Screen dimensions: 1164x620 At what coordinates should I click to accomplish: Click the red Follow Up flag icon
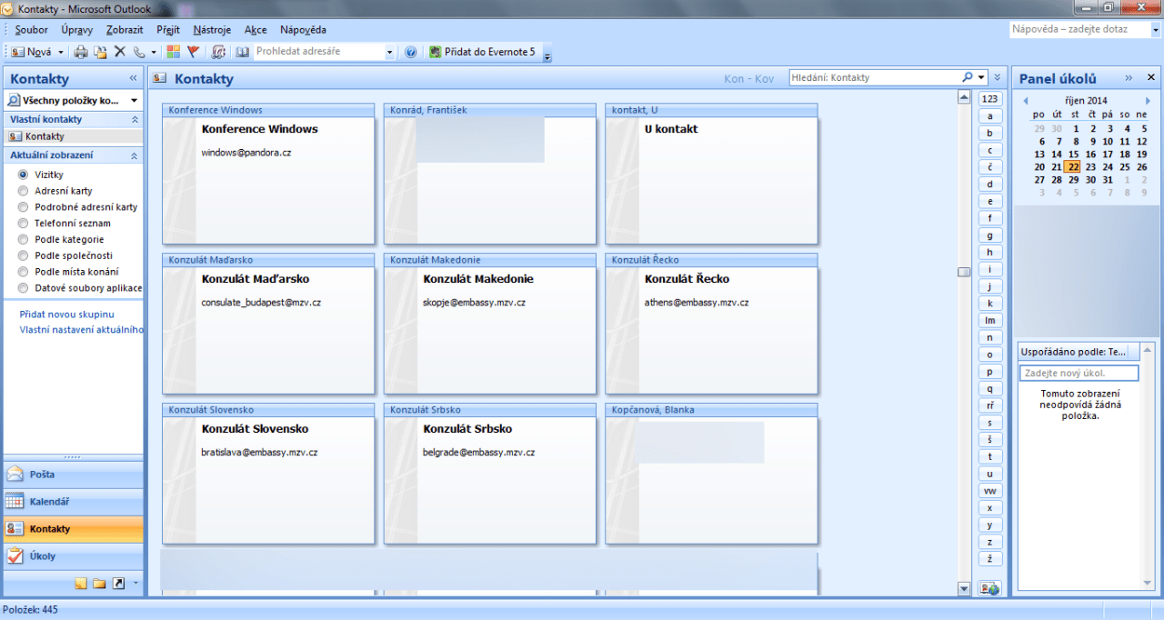click(193, 53)
